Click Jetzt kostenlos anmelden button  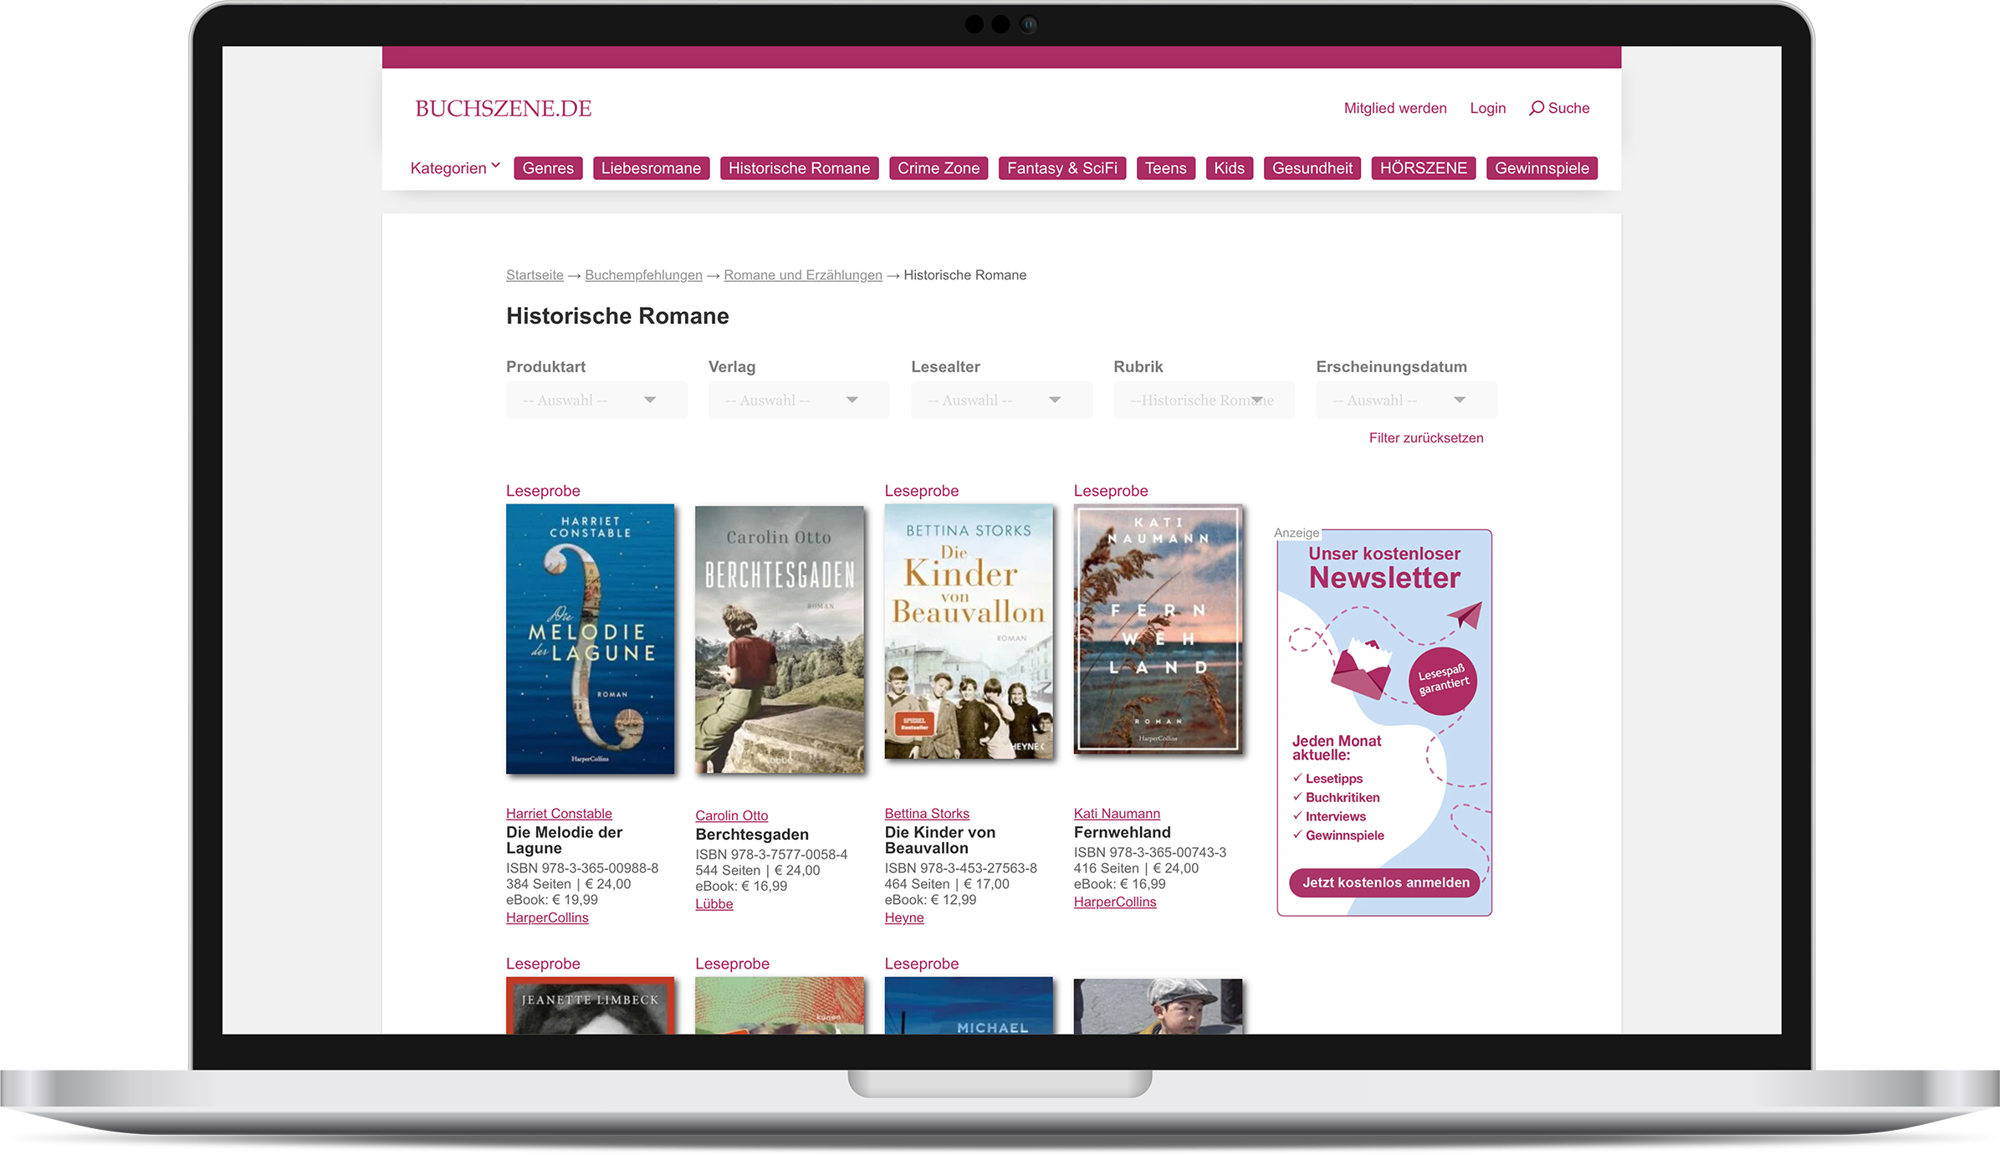[x=1384, y=882]
